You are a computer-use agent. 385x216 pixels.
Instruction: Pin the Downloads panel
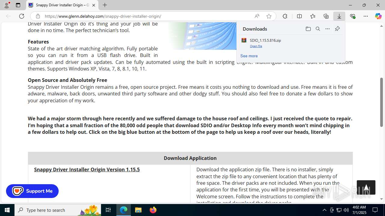tap(337, 29)
